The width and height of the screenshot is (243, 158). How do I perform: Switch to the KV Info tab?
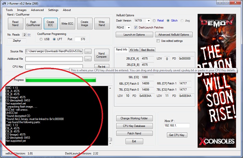coord(134,50)
